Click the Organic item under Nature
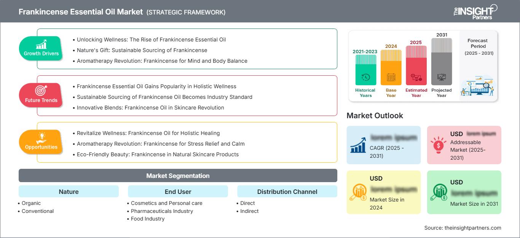Image resolution: width=520 pixels, height=238 pixels. coord(31,203)
